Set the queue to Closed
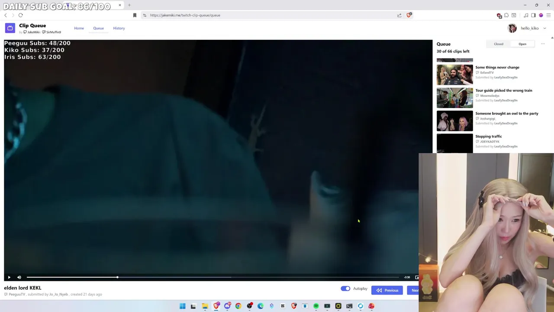This screenshot has height=312, width=554. pos(499,44)
